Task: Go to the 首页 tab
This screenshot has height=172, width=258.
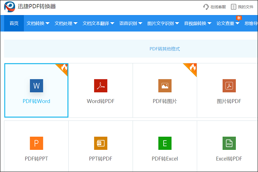Action: [x=14, y=23]
